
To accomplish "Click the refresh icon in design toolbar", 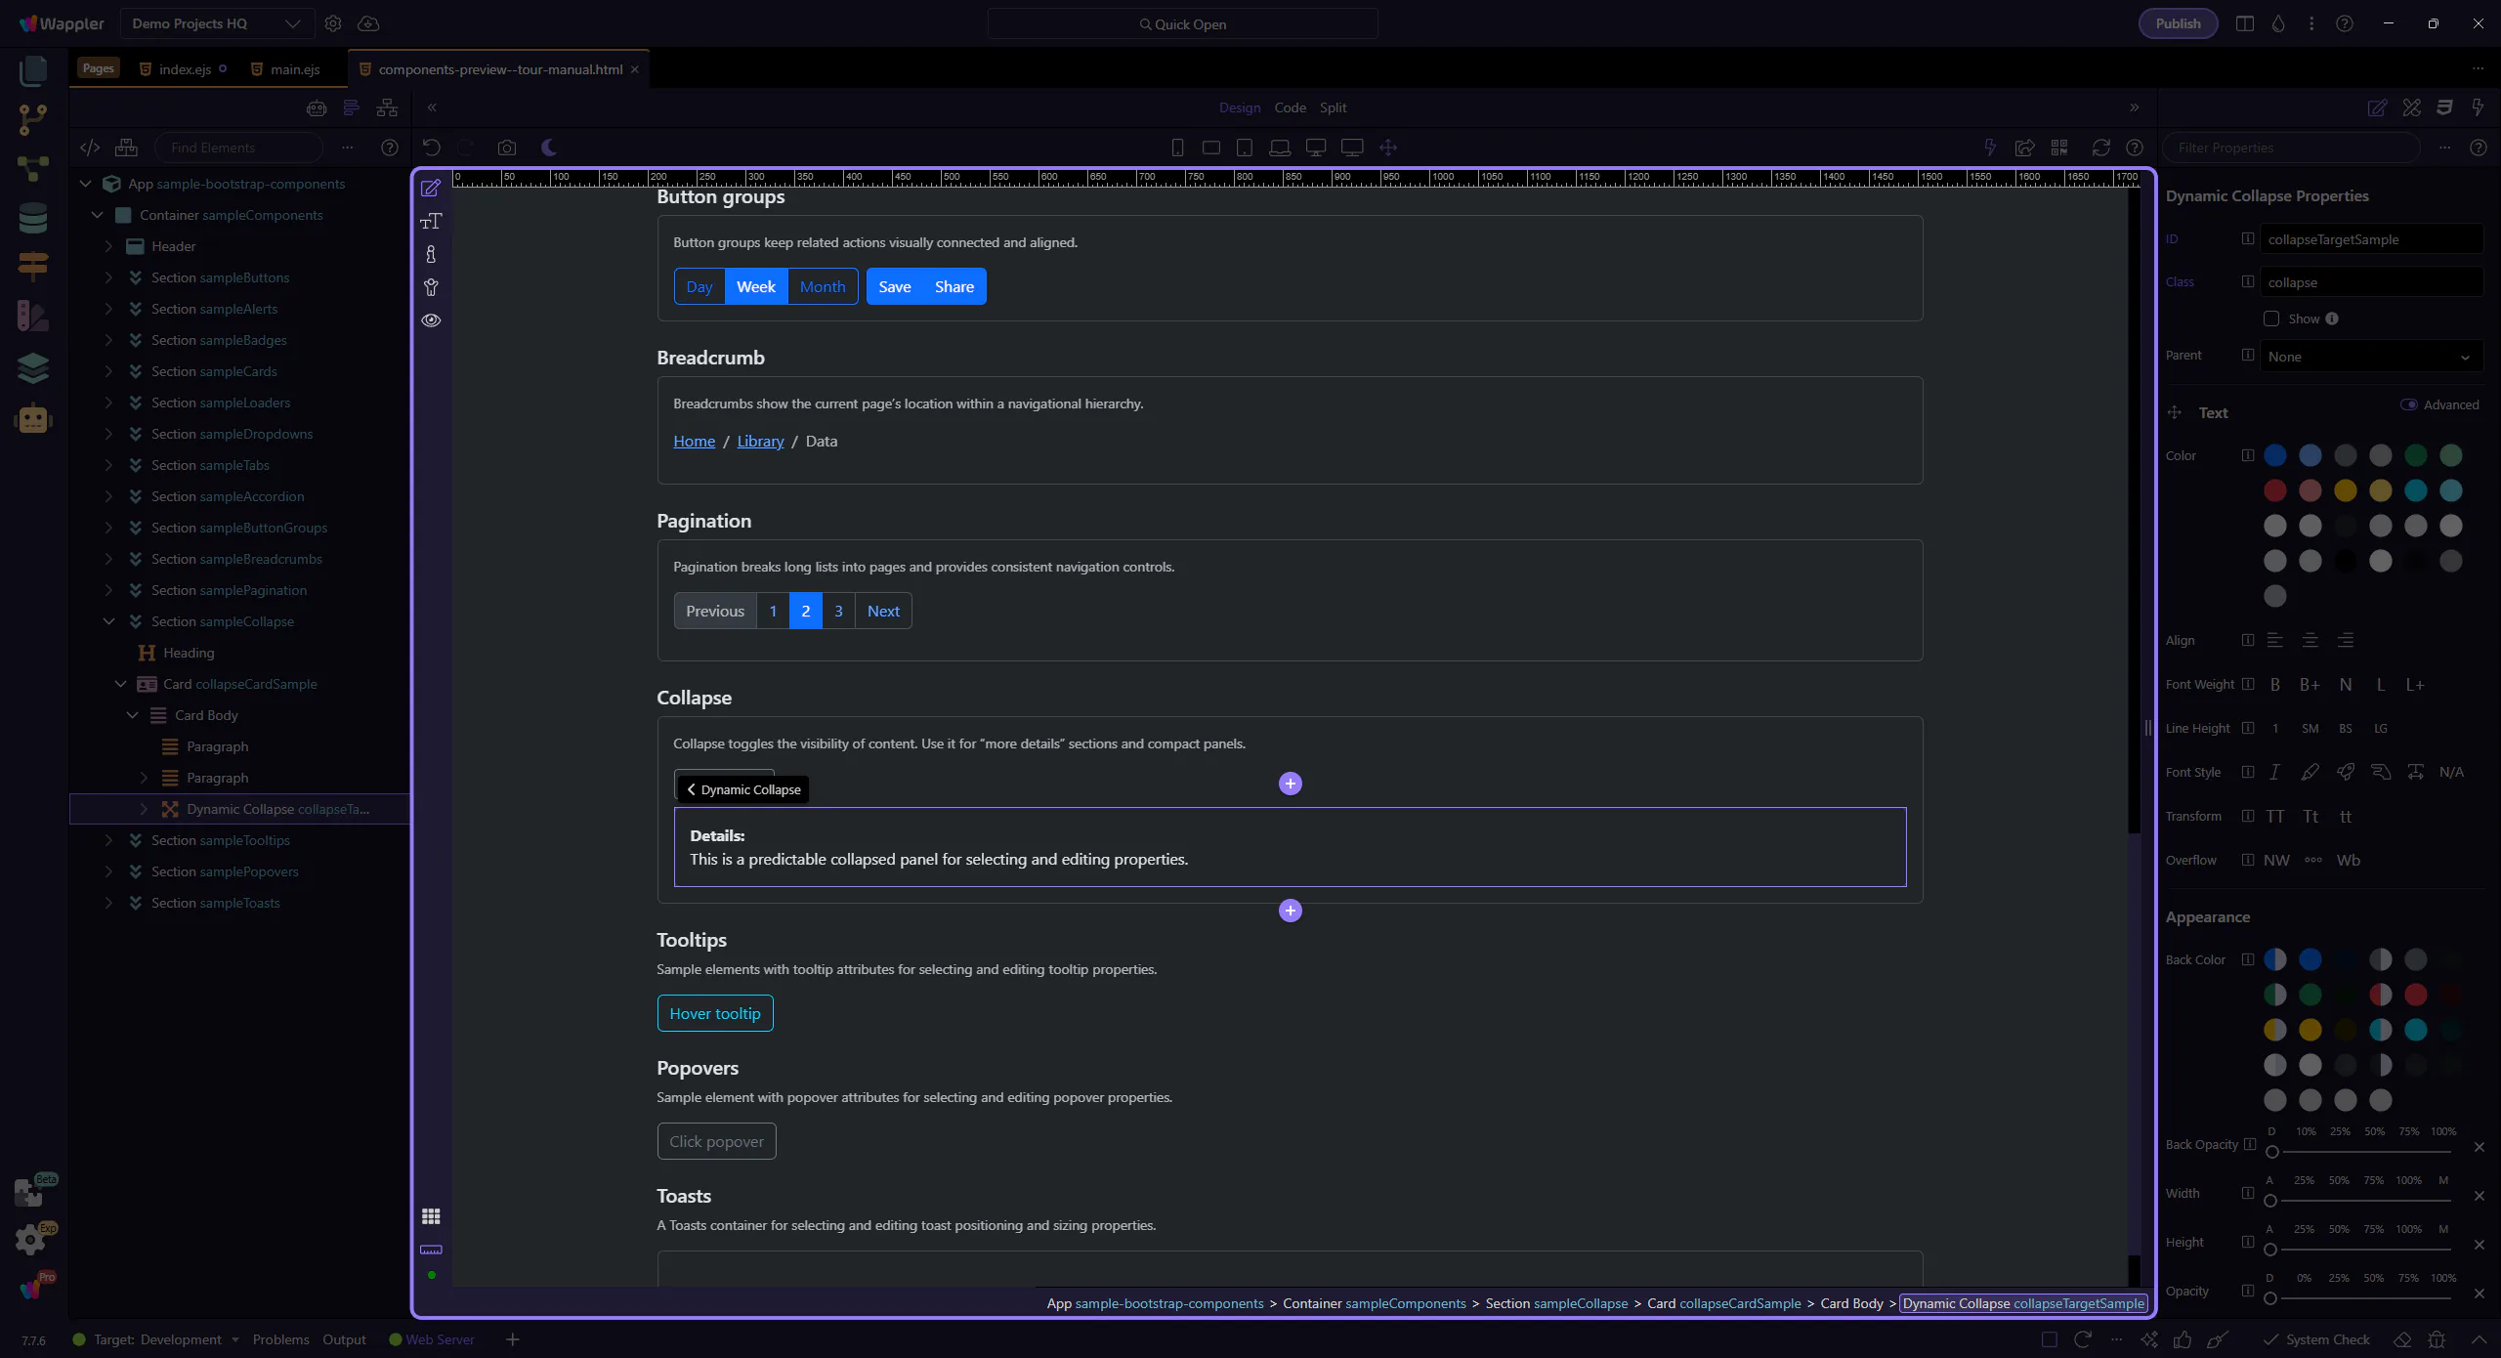I will pyautogui.click(x=2100, y=148).
